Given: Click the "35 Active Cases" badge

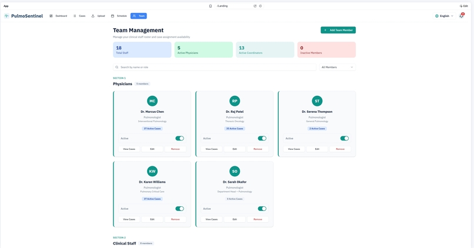Looking at the screenshot, I should pyautogui.click(x=235, y=129).
